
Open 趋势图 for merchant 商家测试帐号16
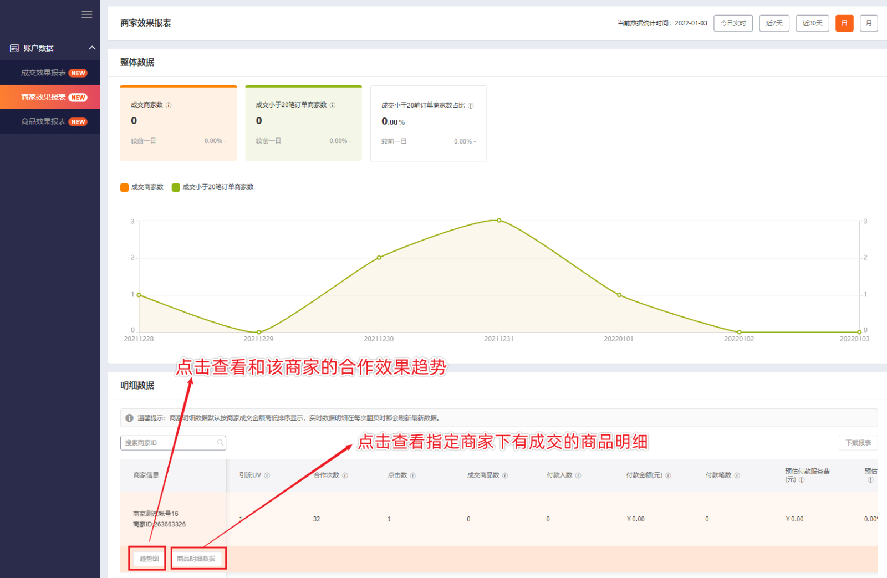tap(149, 559)
